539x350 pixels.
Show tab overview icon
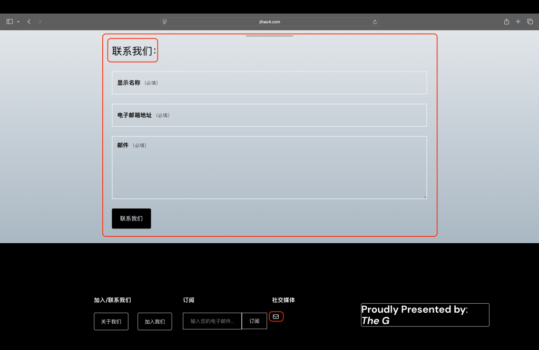click(530, 22)
